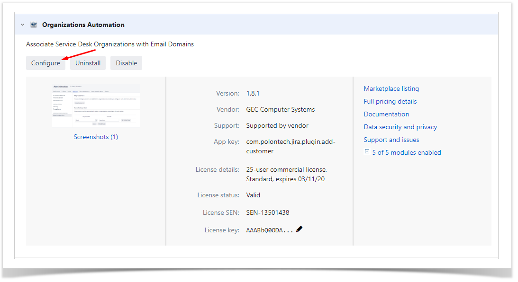Select the License SEN number SEN-13501438
Viewport: 518px width, 282px height.
point(267,212)
